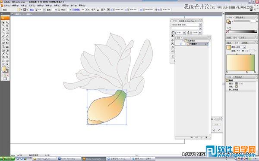Click the blue Stroke link in control bar
This screenshot has width=259, height=161.
[x=32, y=10]
